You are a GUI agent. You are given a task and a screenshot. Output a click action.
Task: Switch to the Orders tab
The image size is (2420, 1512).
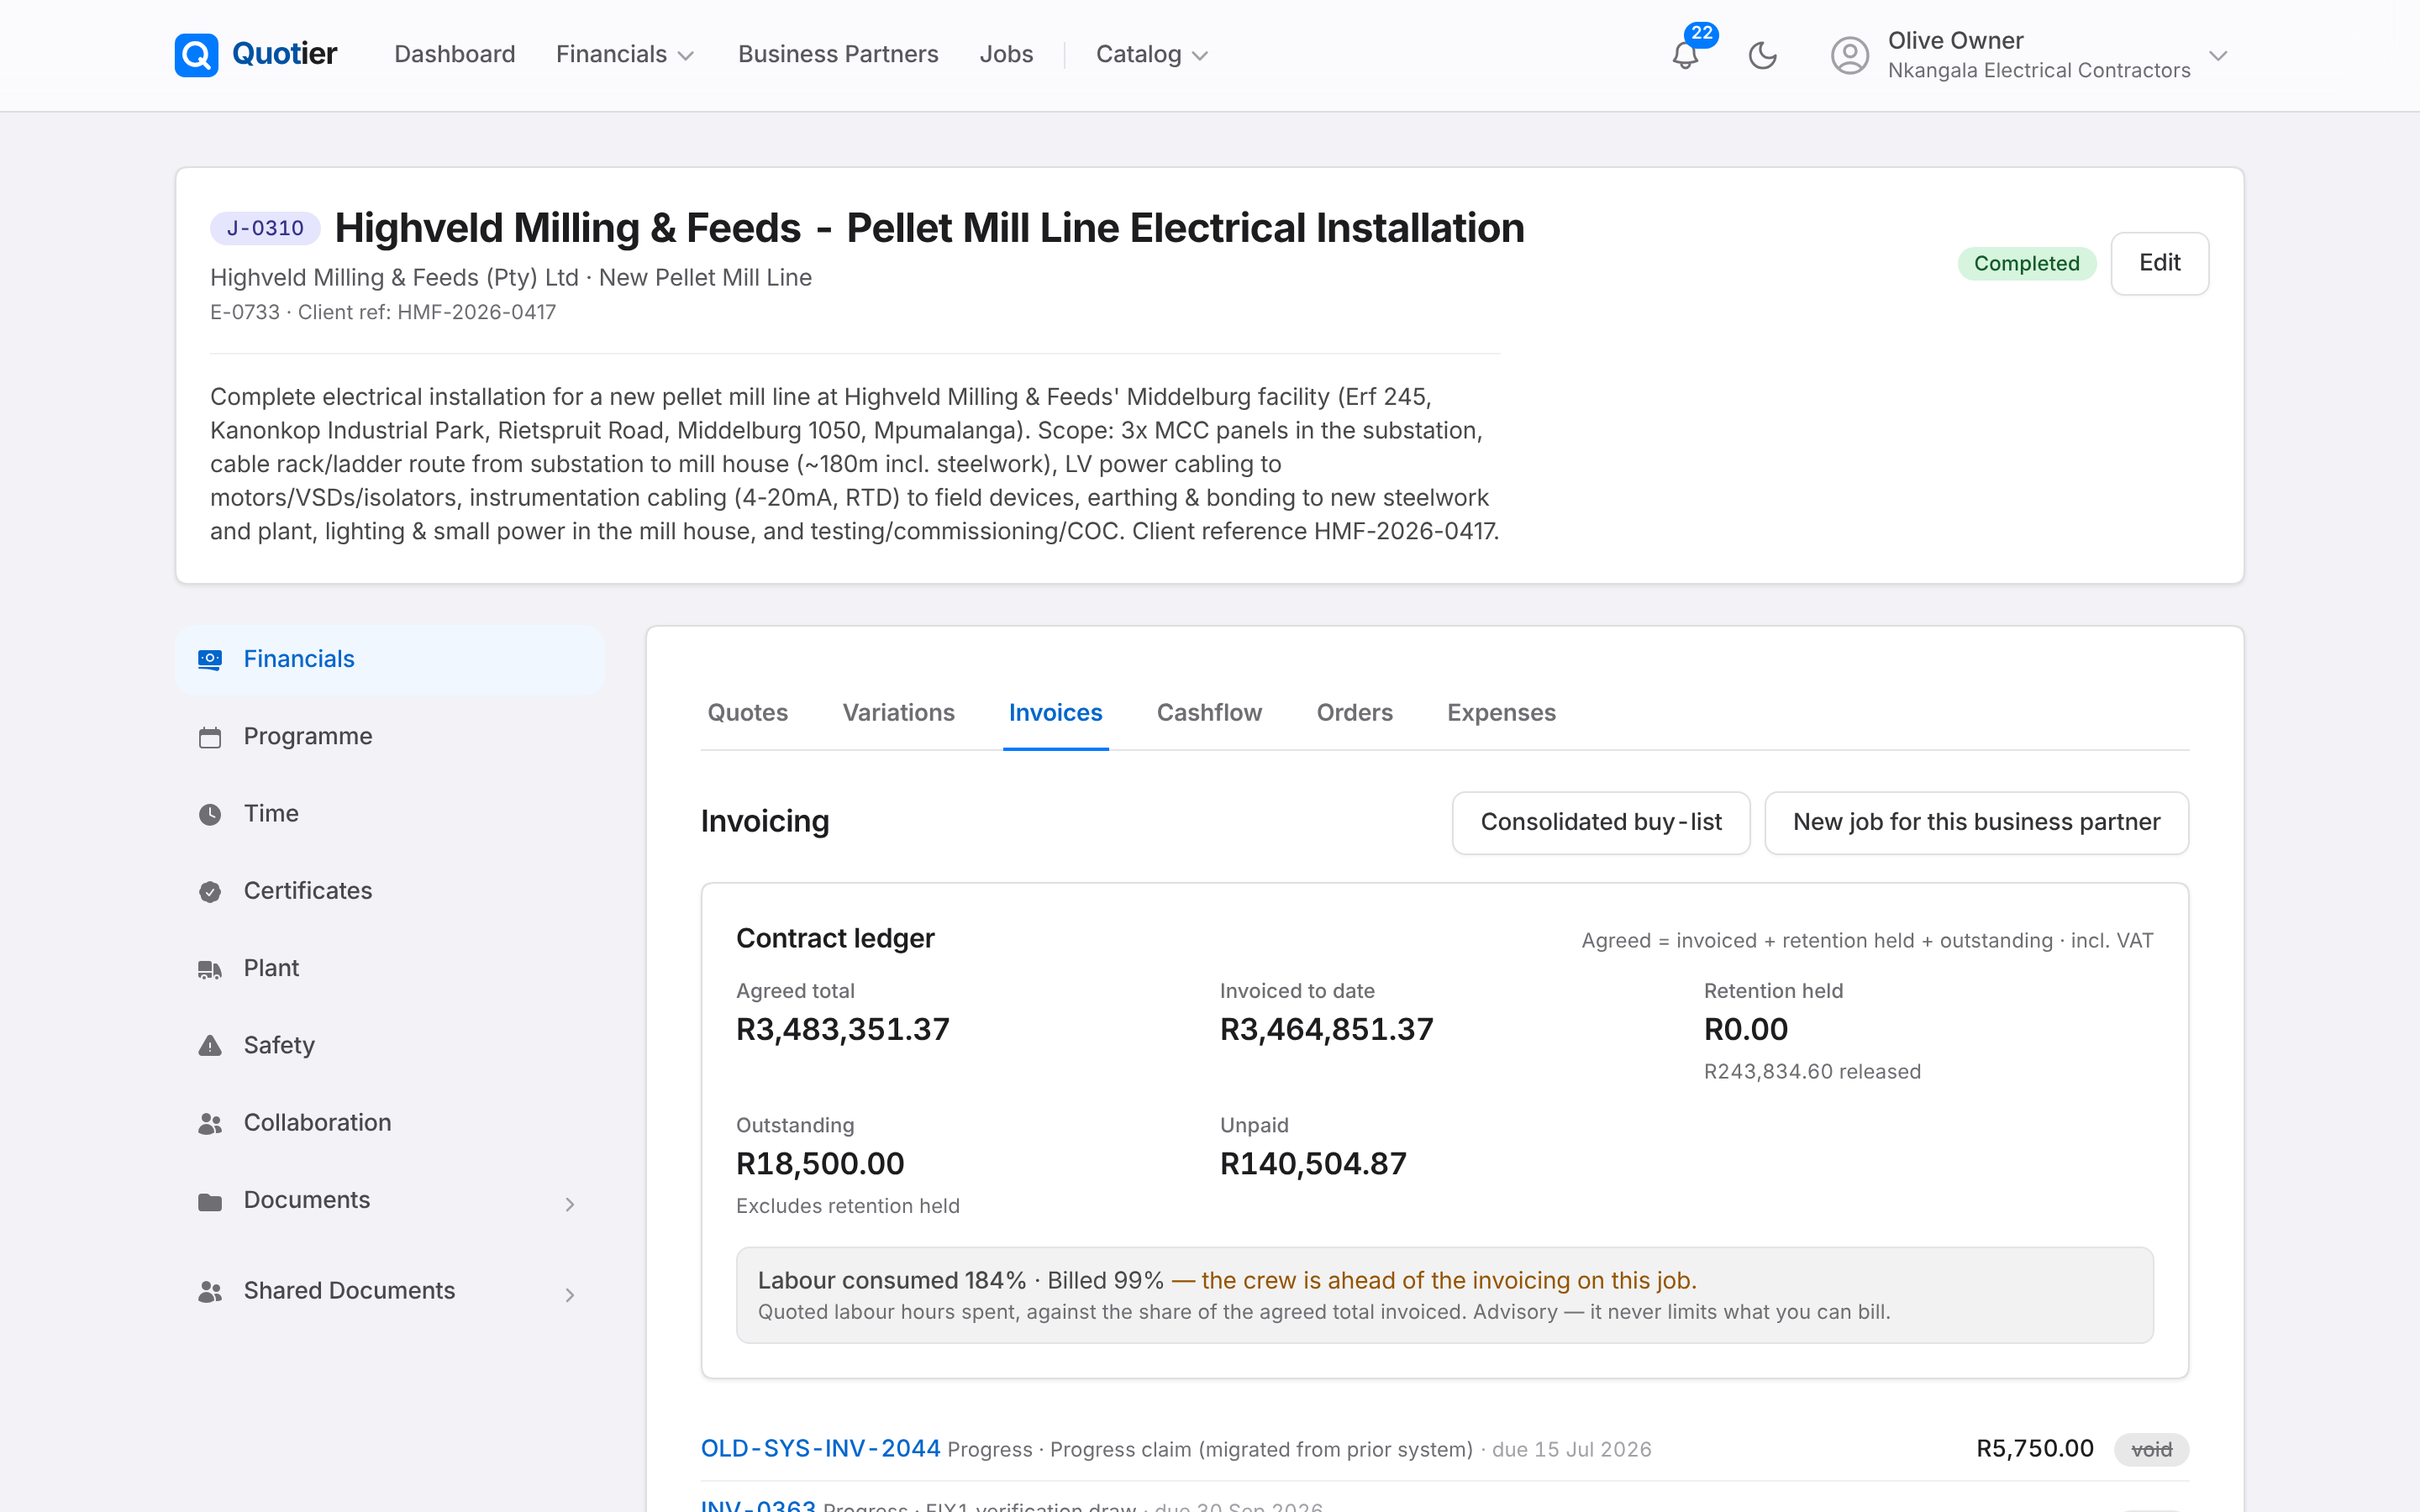click(x=1354, y=713)
